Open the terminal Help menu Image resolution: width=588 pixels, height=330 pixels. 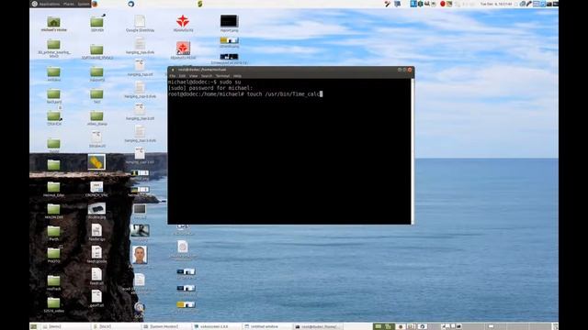coord(237,76)
